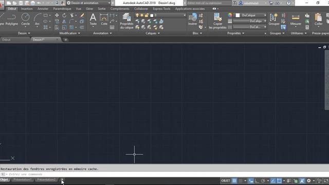The height and width of the screenshot is (185, 329).
Task: Add a new drawing tab
Action: click(66, 40)
